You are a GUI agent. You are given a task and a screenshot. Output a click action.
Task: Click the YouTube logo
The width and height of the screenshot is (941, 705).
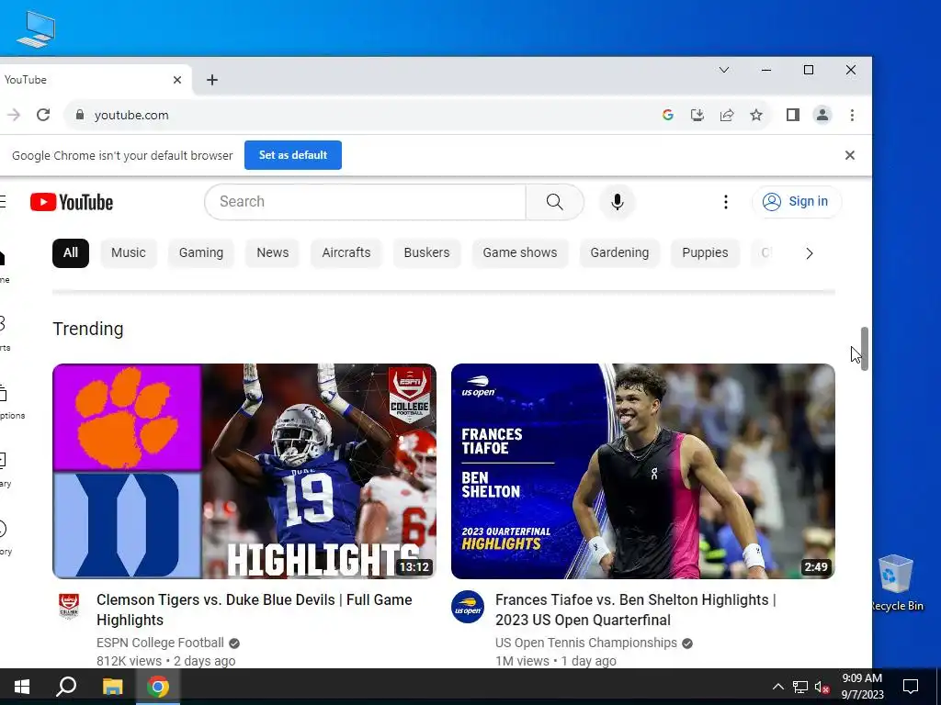point(72,202)
